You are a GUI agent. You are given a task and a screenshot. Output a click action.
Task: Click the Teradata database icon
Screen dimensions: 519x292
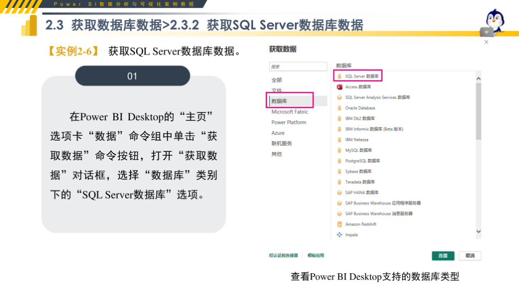point(339,182)
